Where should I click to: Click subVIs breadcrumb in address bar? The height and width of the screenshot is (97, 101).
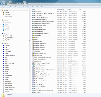tap(26, 4)
